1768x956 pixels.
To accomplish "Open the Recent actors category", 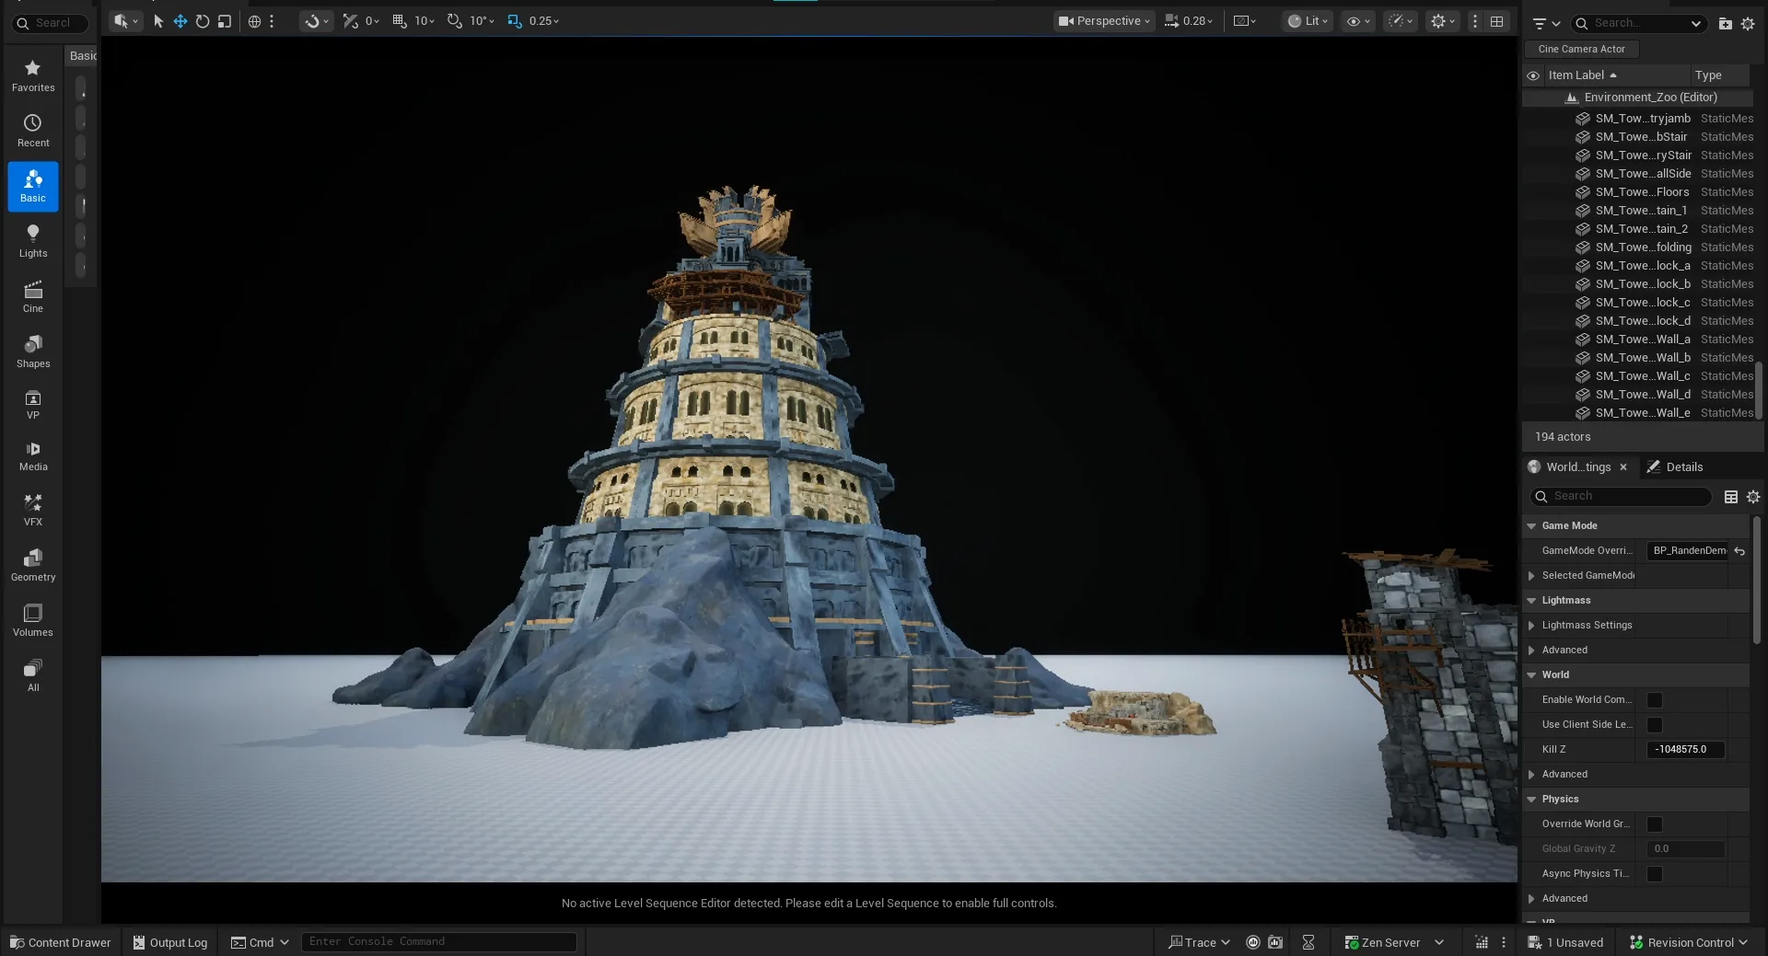I will tap(33, 132).
